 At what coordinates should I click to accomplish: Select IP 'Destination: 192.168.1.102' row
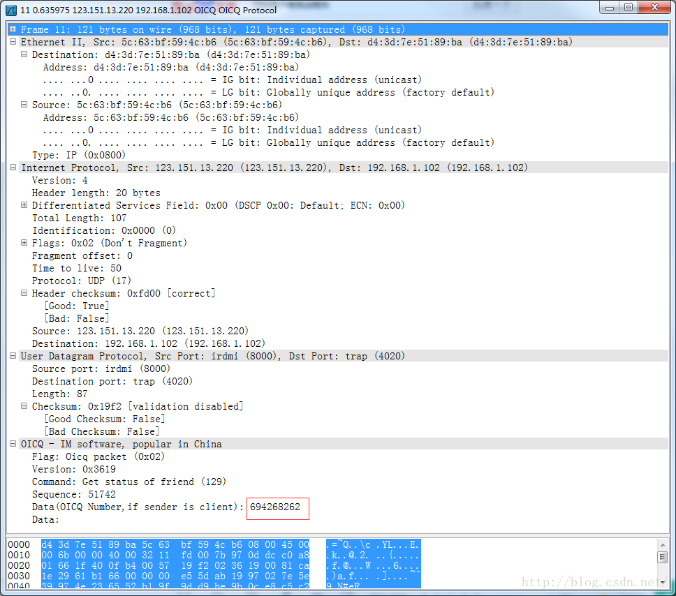148,343
